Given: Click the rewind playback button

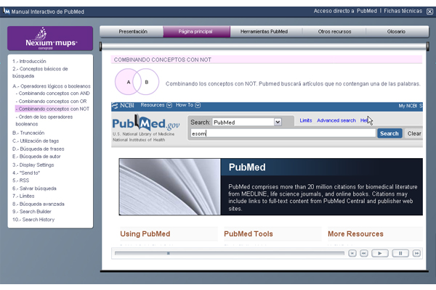Looking at the screenshot, I should [364, 253].
